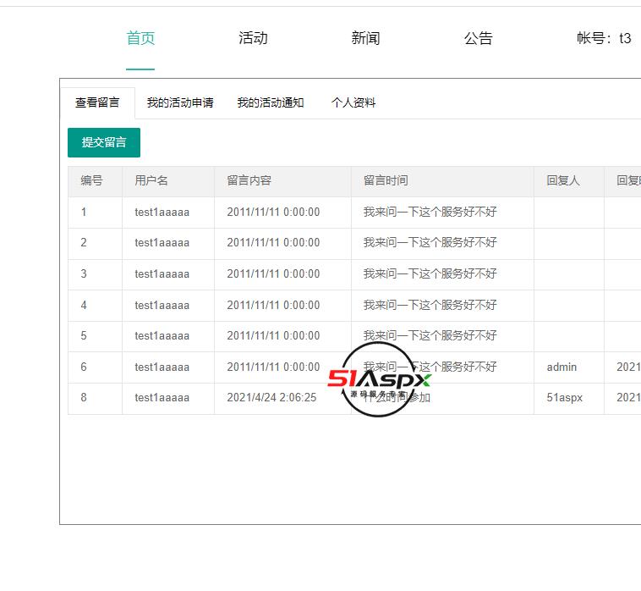Image resolution: width=641 pixels, height=591 pixels.
Task: Select row number 1 cell
Action: point(95,212)
